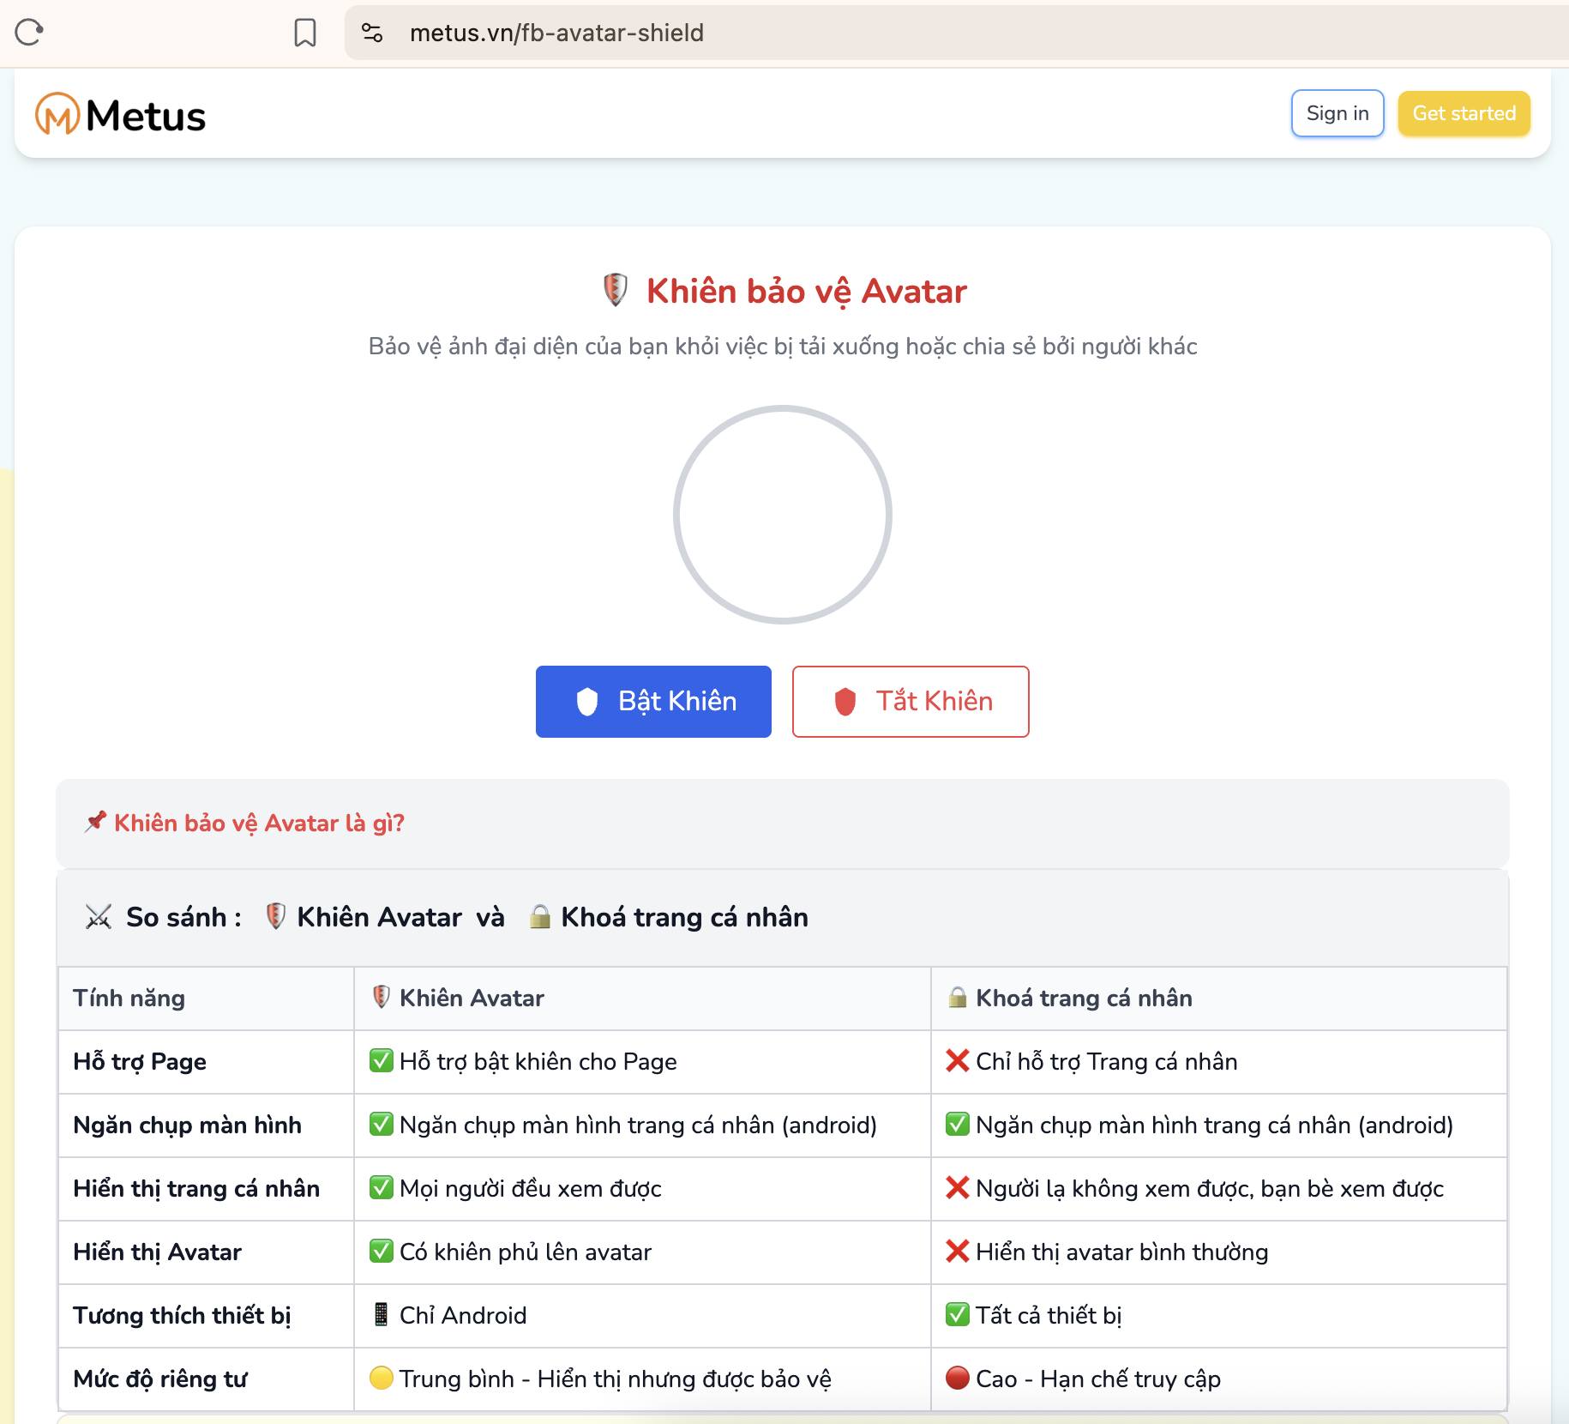Click green check in Khiên Avatar column, screenshot row
Viewport: 1569px width, 1424px height.
click(382, 1125)
